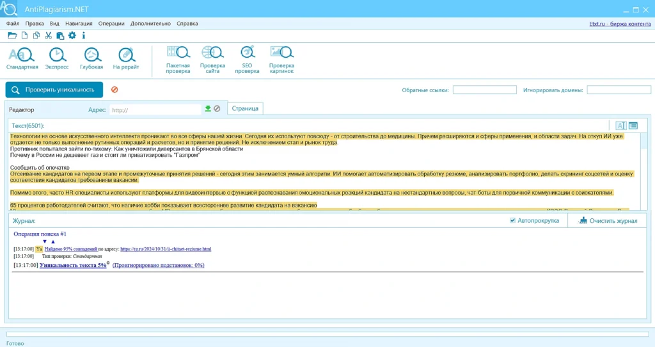
Task: Toggle the Автопрокрутка checkbox
Action: [512, 220]
